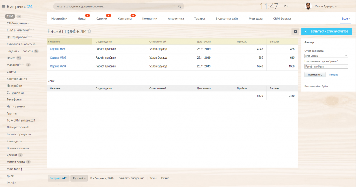356x187 pixels.
Task: Select CRM in the left sidebar
Action: pyautogui.click(x=10, y=16)
